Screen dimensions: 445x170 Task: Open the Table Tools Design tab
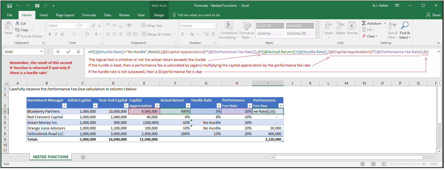(x=159, y=15)
